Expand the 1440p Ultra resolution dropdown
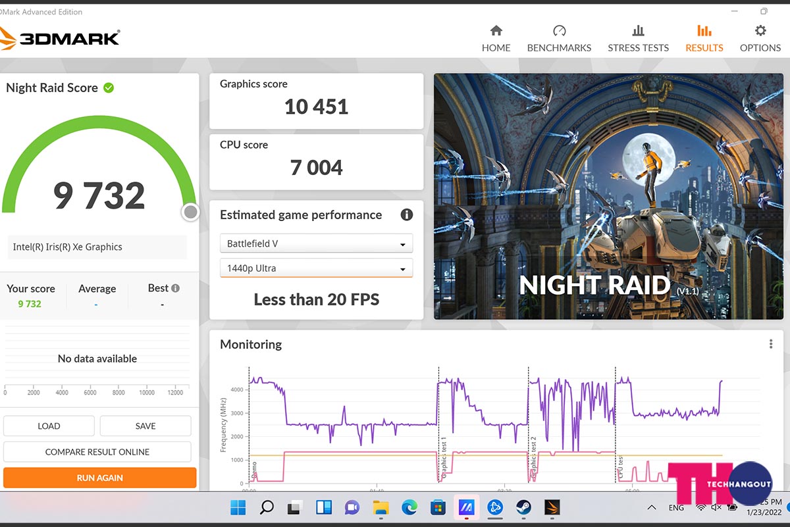 pos(316,268)
